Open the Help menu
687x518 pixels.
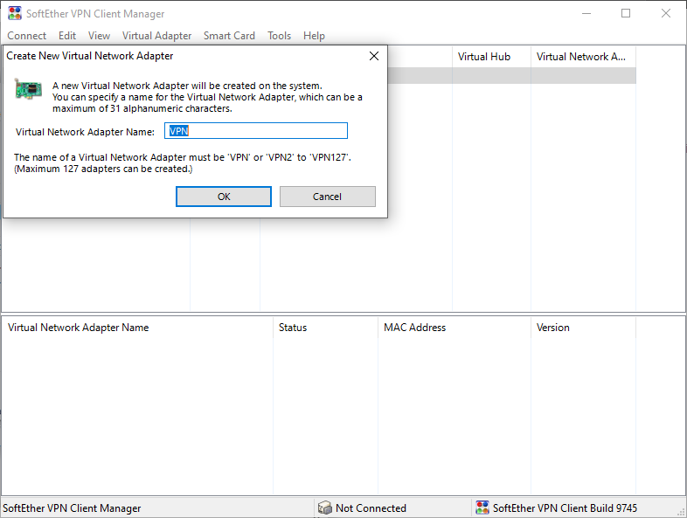(314, 36)
